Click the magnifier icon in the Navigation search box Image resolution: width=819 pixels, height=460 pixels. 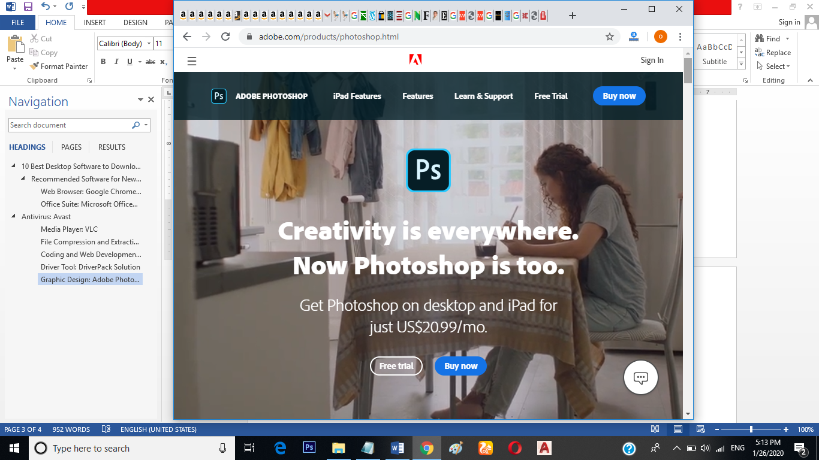click(x=136, y=125)
